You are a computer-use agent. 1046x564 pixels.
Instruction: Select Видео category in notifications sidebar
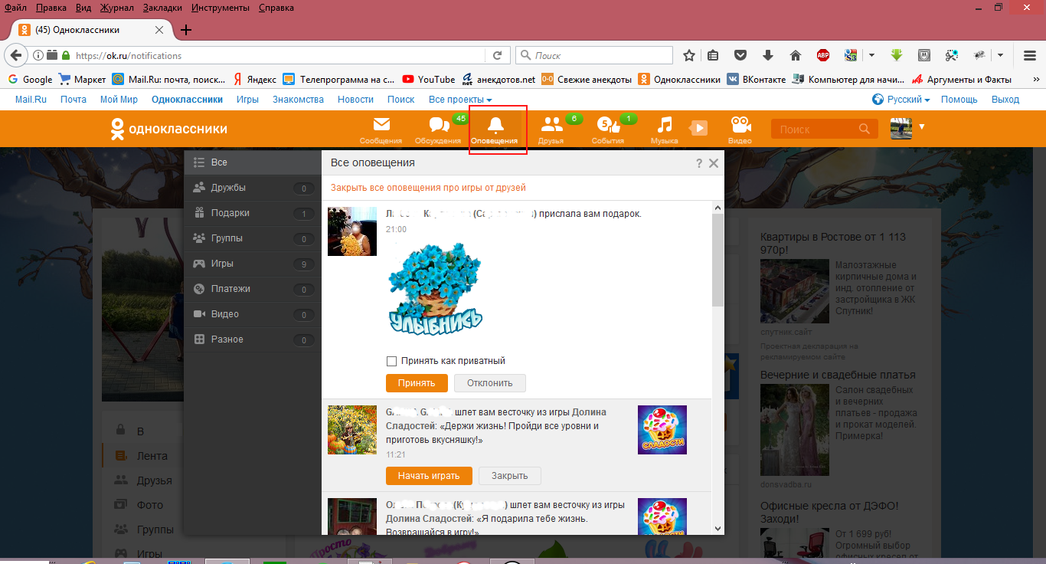[x=253, y=314]
